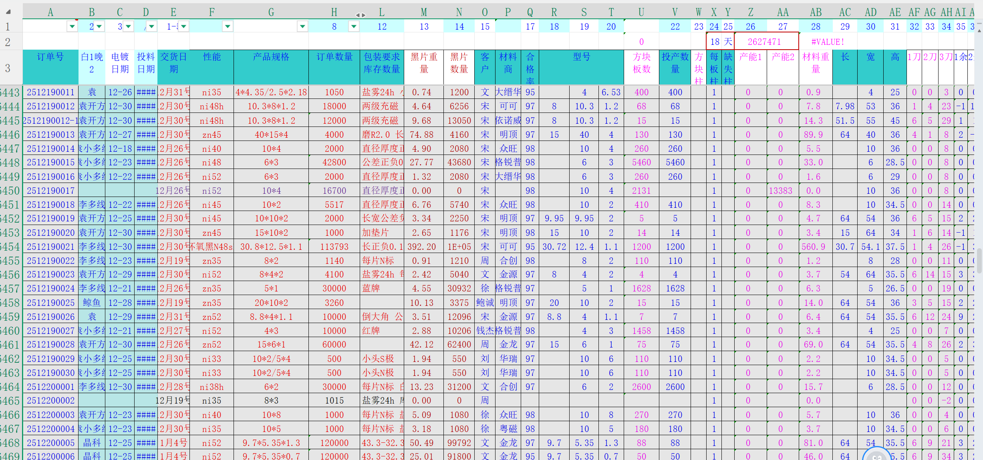Image resolution: width=983 pixels, height=460 pixels.
Task: Click the 订单号 header cell
Action: coord(50,67)
